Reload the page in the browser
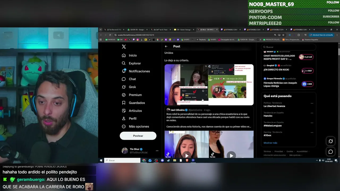Screen dimensions: 340x191 click(110, 35)
